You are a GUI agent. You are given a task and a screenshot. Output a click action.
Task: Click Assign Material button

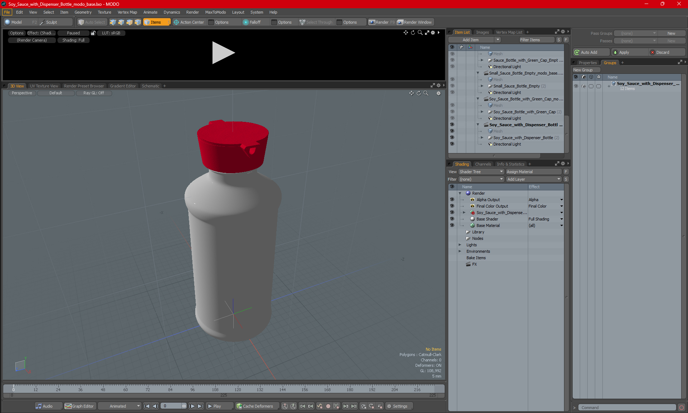534,172
